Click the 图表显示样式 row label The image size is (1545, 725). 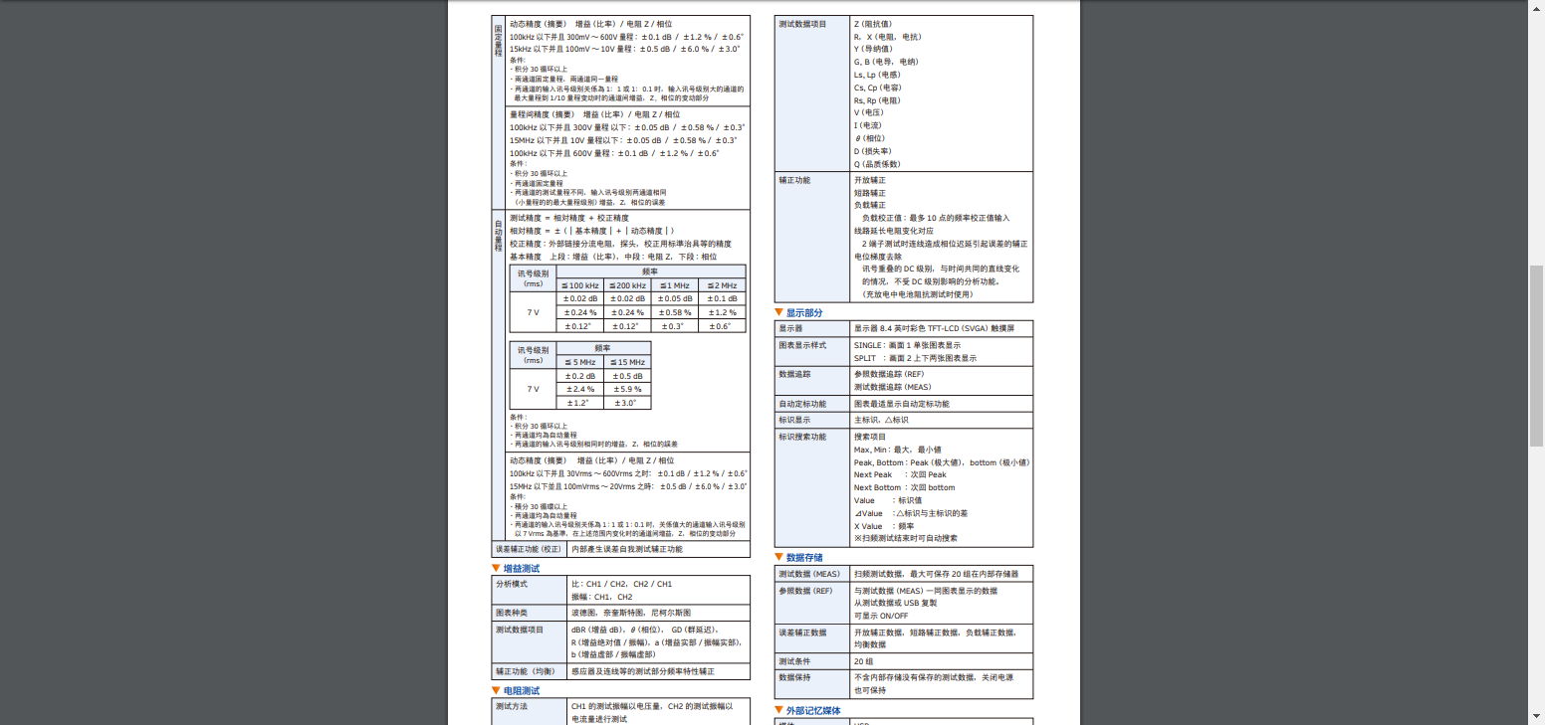pos(802,345)
